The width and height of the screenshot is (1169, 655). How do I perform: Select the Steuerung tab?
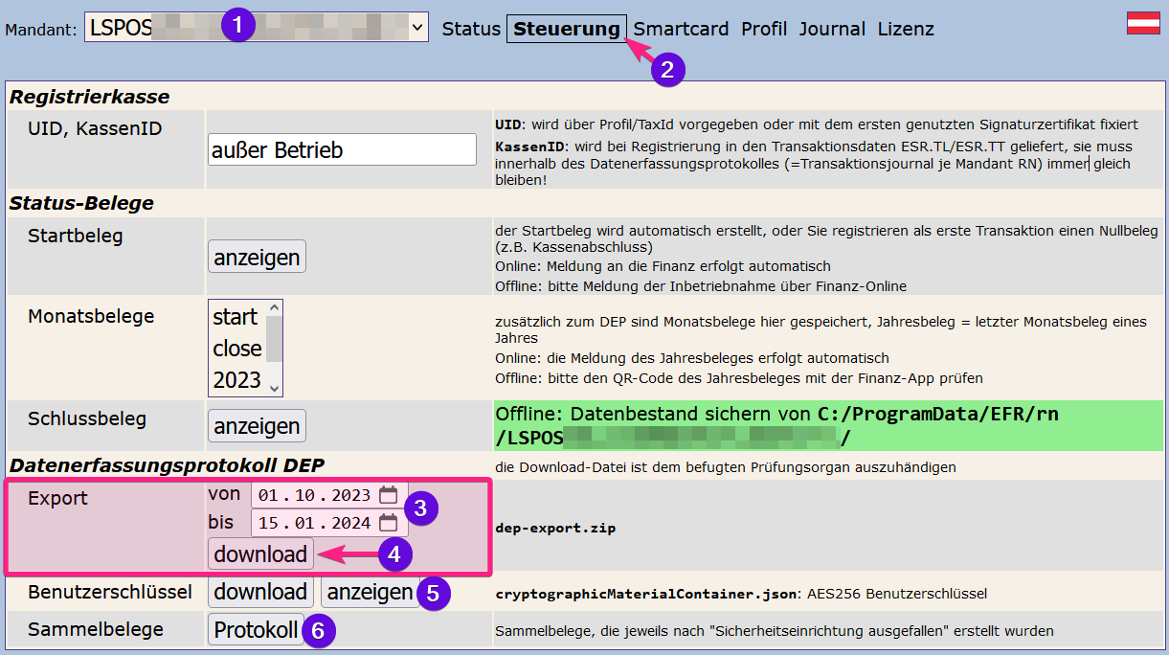[567, 29]
